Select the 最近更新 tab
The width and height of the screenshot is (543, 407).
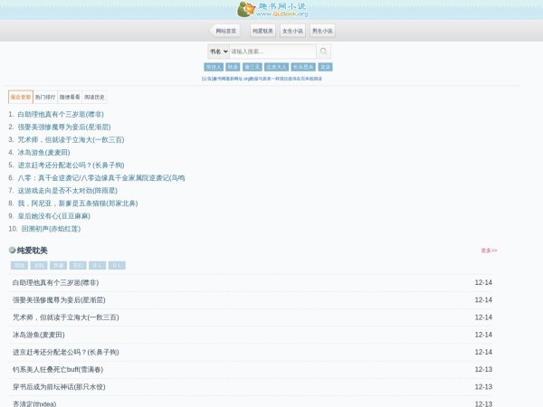20,97
